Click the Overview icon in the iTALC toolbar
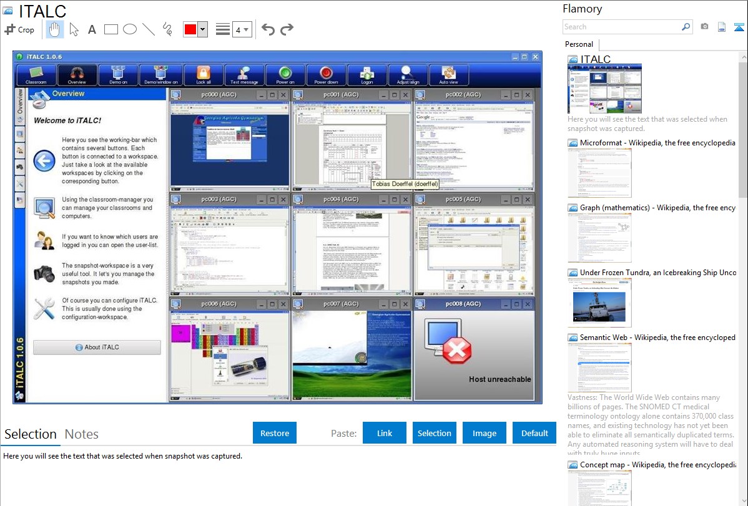748x506 pixels. (77, 75)
